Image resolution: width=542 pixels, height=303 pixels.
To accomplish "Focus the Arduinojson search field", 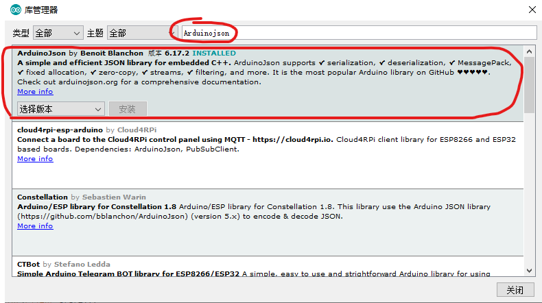I will coord(359,33).
